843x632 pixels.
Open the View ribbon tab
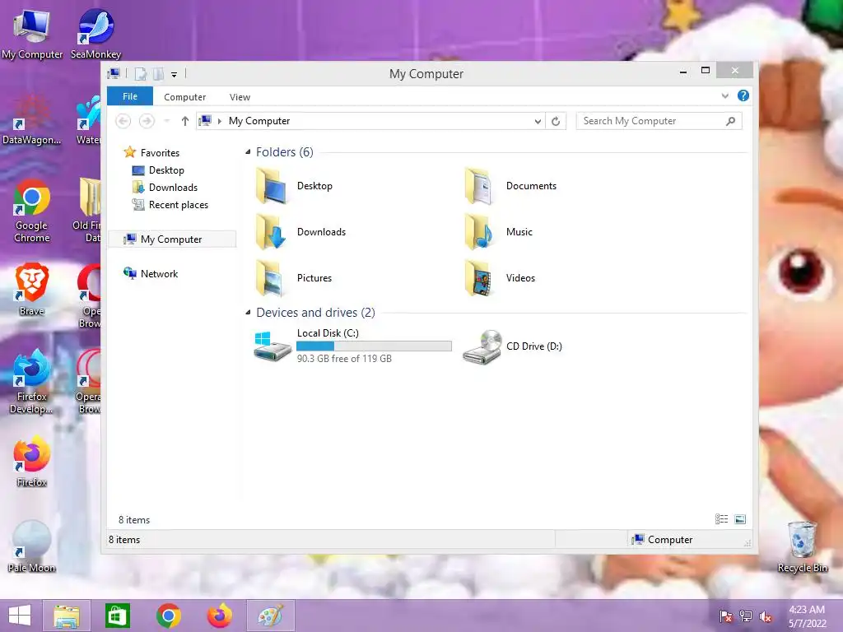pos(240,97)
